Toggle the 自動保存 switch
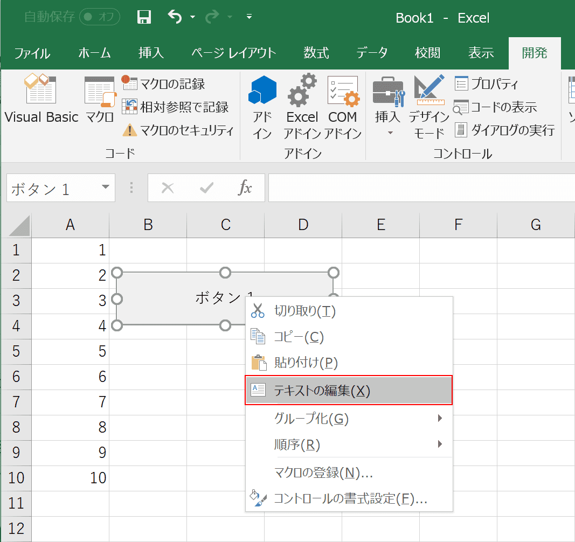The image size is (575, 542). pos(99,17)
